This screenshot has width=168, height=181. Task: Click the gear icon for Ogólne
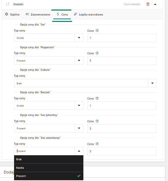coord(7,14)
